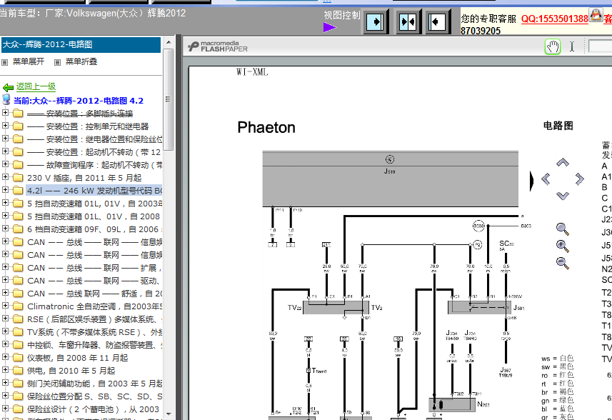Open 故障查询程序：起动机不转动 item
The image size is (612, 420).
(x=94, y=165)
